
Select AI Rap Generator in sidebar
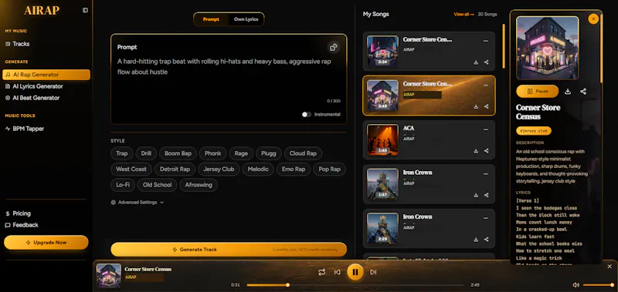46,75
